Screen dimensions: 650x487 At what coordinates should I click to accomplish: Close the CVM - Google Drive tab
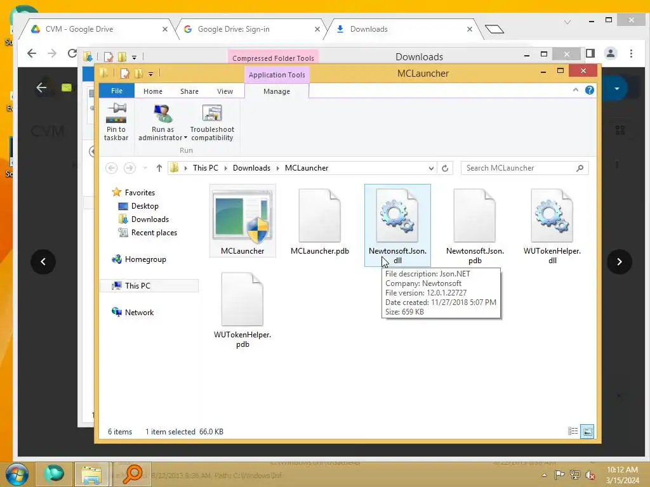[165, 29]
